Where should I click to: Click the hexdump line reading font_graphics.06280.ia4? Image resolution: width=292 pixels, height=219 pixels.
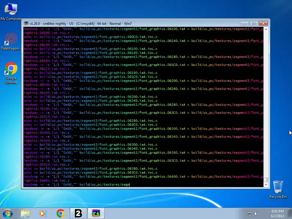pyautogui.click(x=143, y=105)
